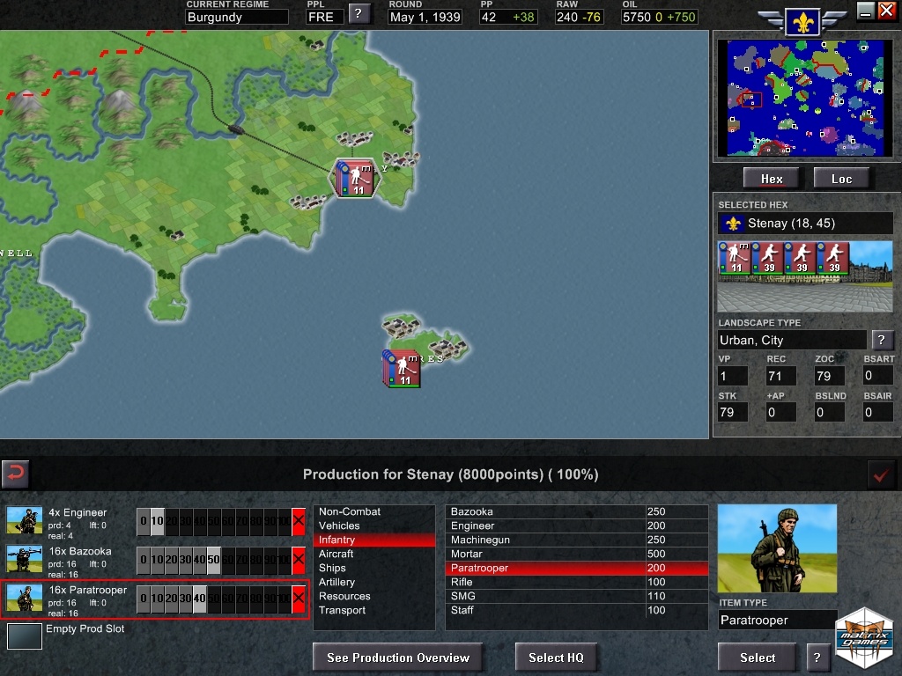Choose Artillery from the category list
This screenshot has width=902, height=676.
click(x=336, y=582)
